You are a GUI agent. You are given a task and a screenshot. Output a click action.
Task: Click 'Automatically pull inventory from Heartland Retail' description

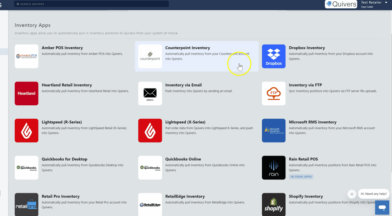tap(85, 91)
